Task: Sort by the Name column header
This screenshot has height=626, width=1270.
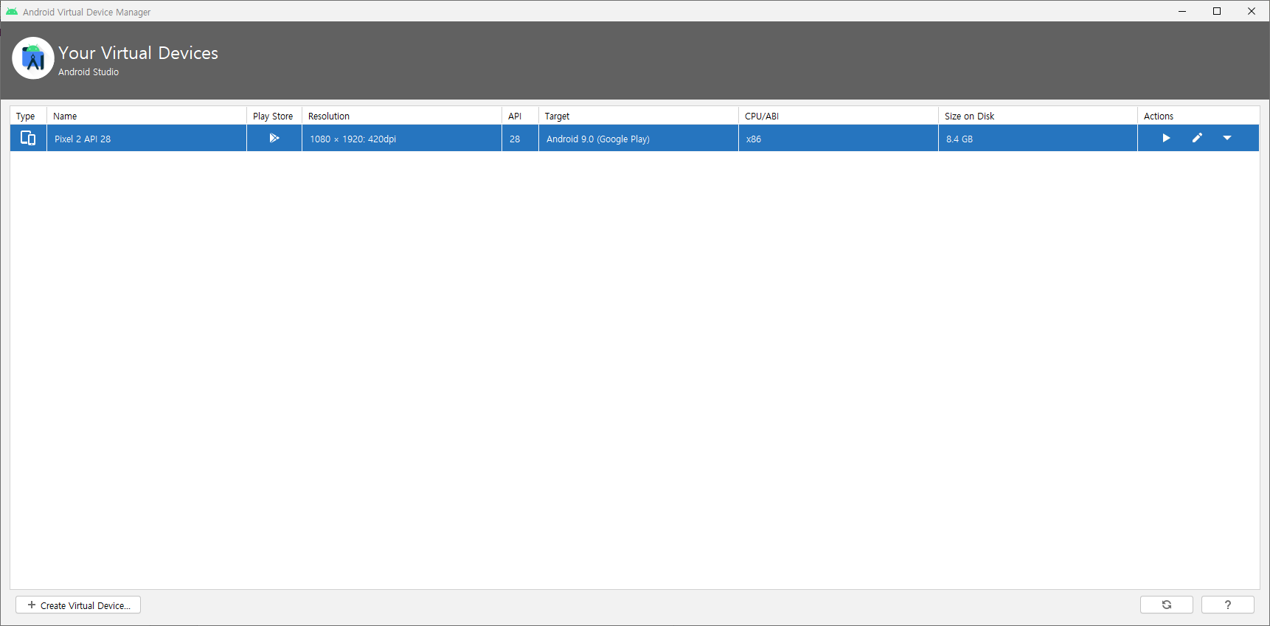Action: click(x=147, y=116)
